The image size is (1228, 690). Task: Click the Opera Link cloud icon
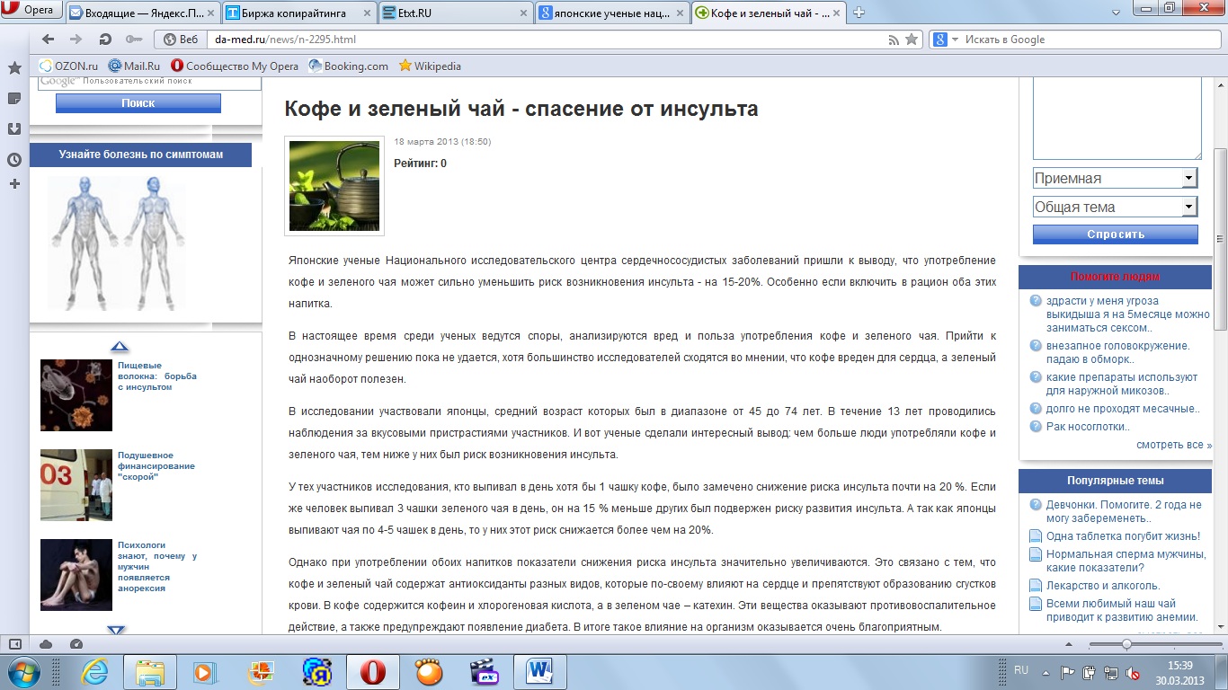(46, 644)
